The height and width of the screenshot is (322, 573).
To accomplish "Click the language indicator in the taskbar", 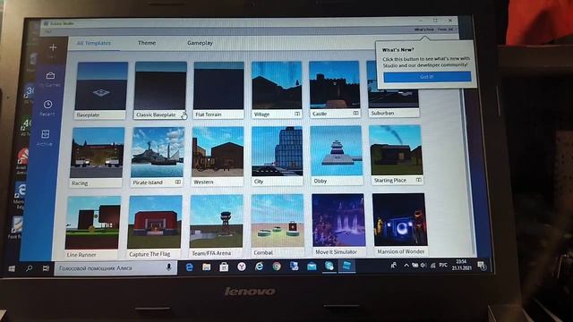I will click(443, 265).
